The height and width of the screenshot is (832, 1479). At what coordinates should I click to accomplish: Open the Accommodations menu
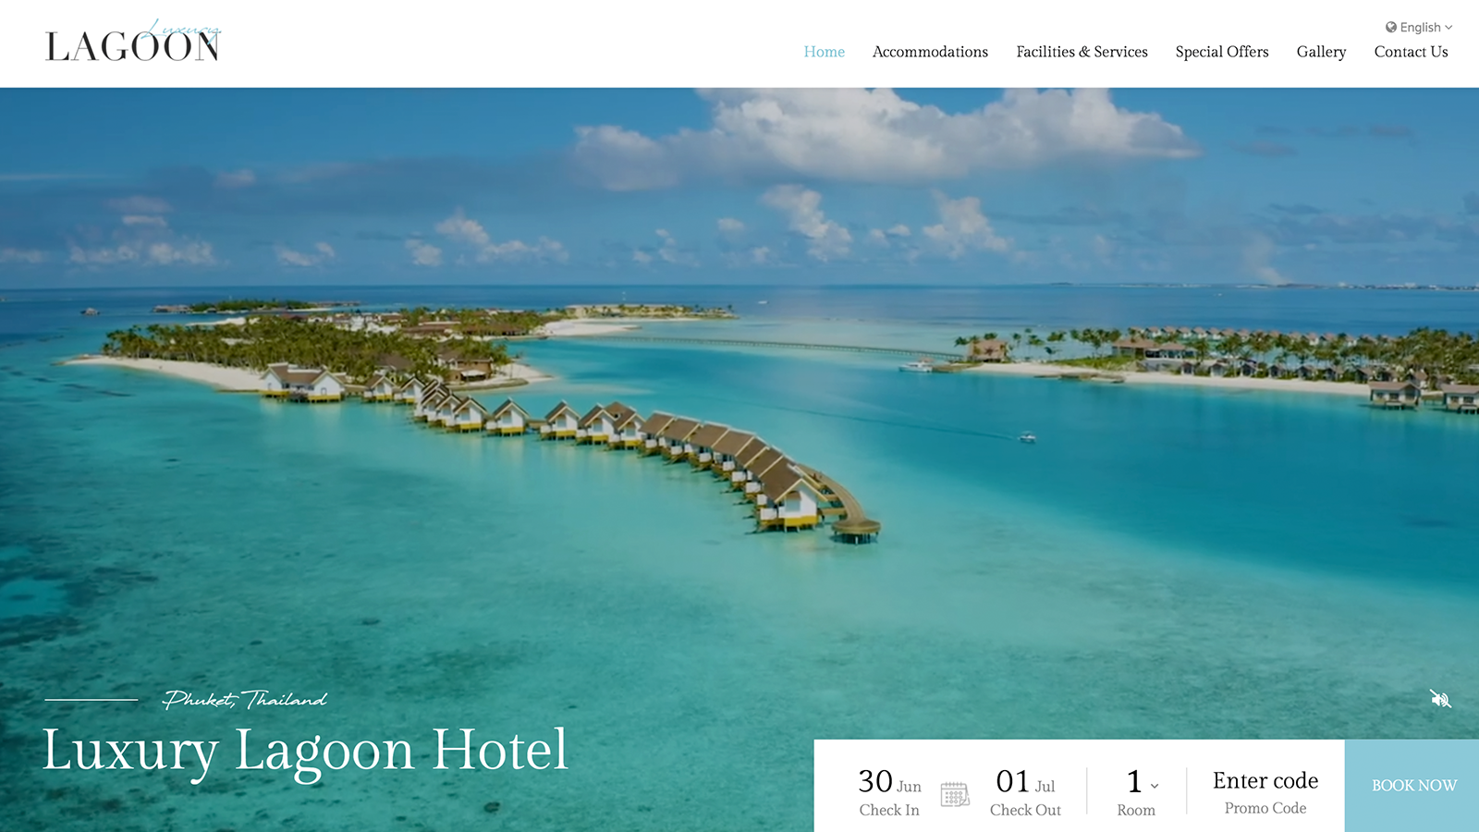(930, 52)
